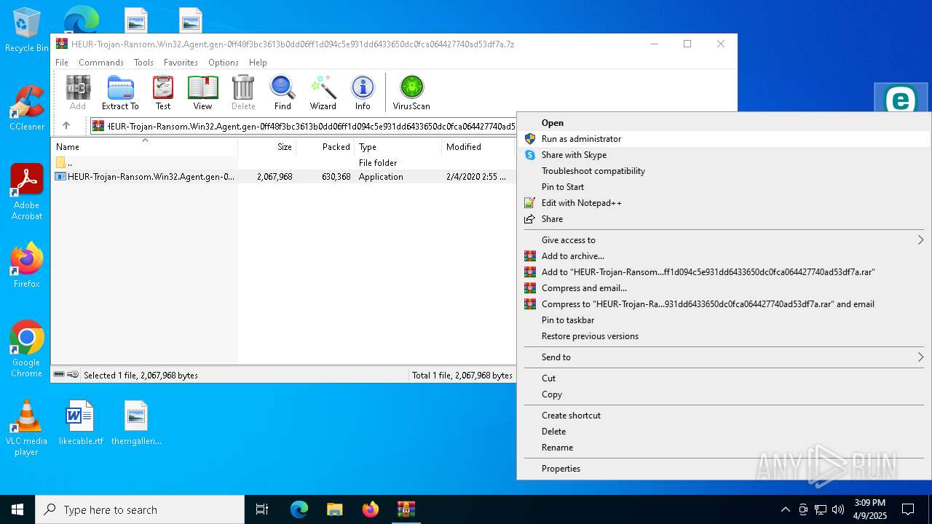Sort by the Packed column header
Image resolution: width=932 pixels, height=524 pixels.
coord(325,147)
